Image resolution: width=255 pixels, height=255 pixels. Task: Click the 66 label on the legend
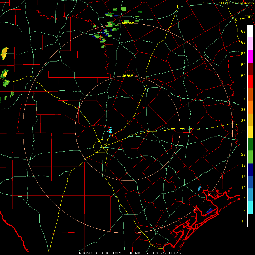[x=243, y=31]
